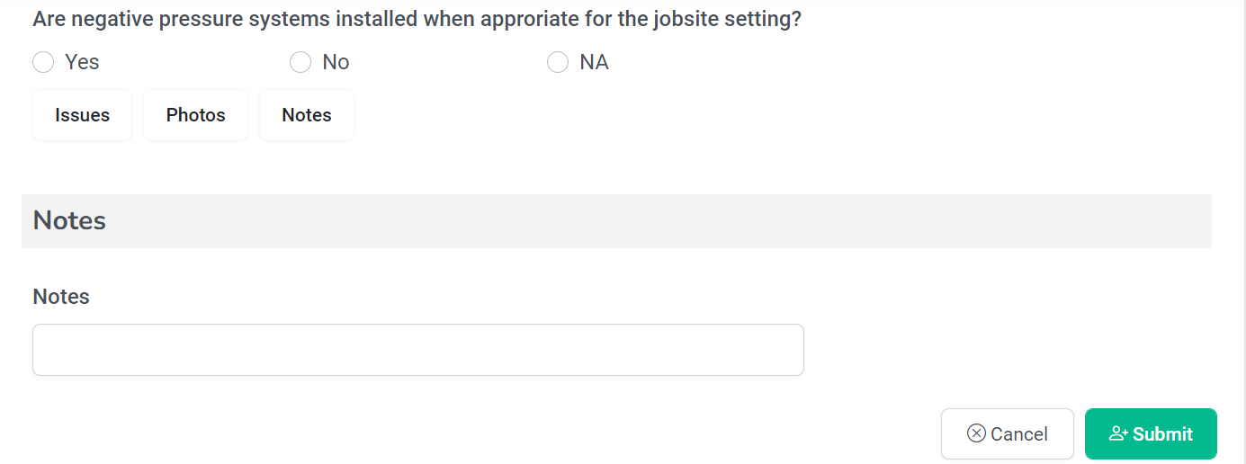Click the add-user icon in Submit

[x=1118, y=433]
